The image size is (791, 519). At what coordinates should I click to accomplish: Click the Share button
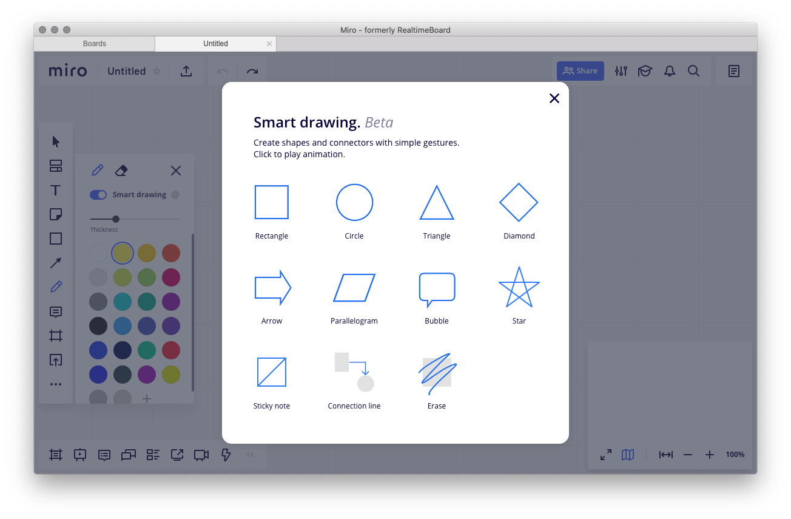581,71
